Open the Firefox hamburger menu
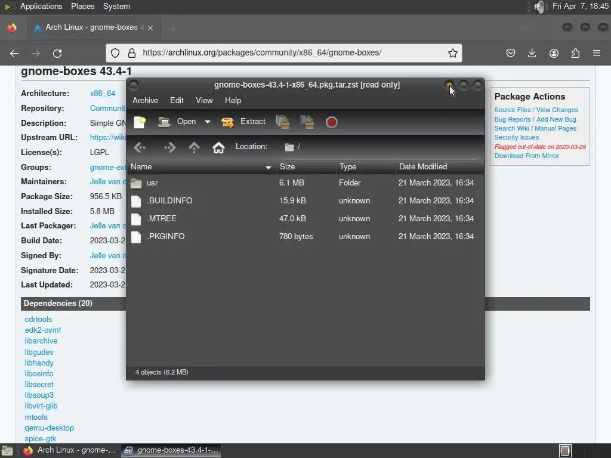 (597, 53)
